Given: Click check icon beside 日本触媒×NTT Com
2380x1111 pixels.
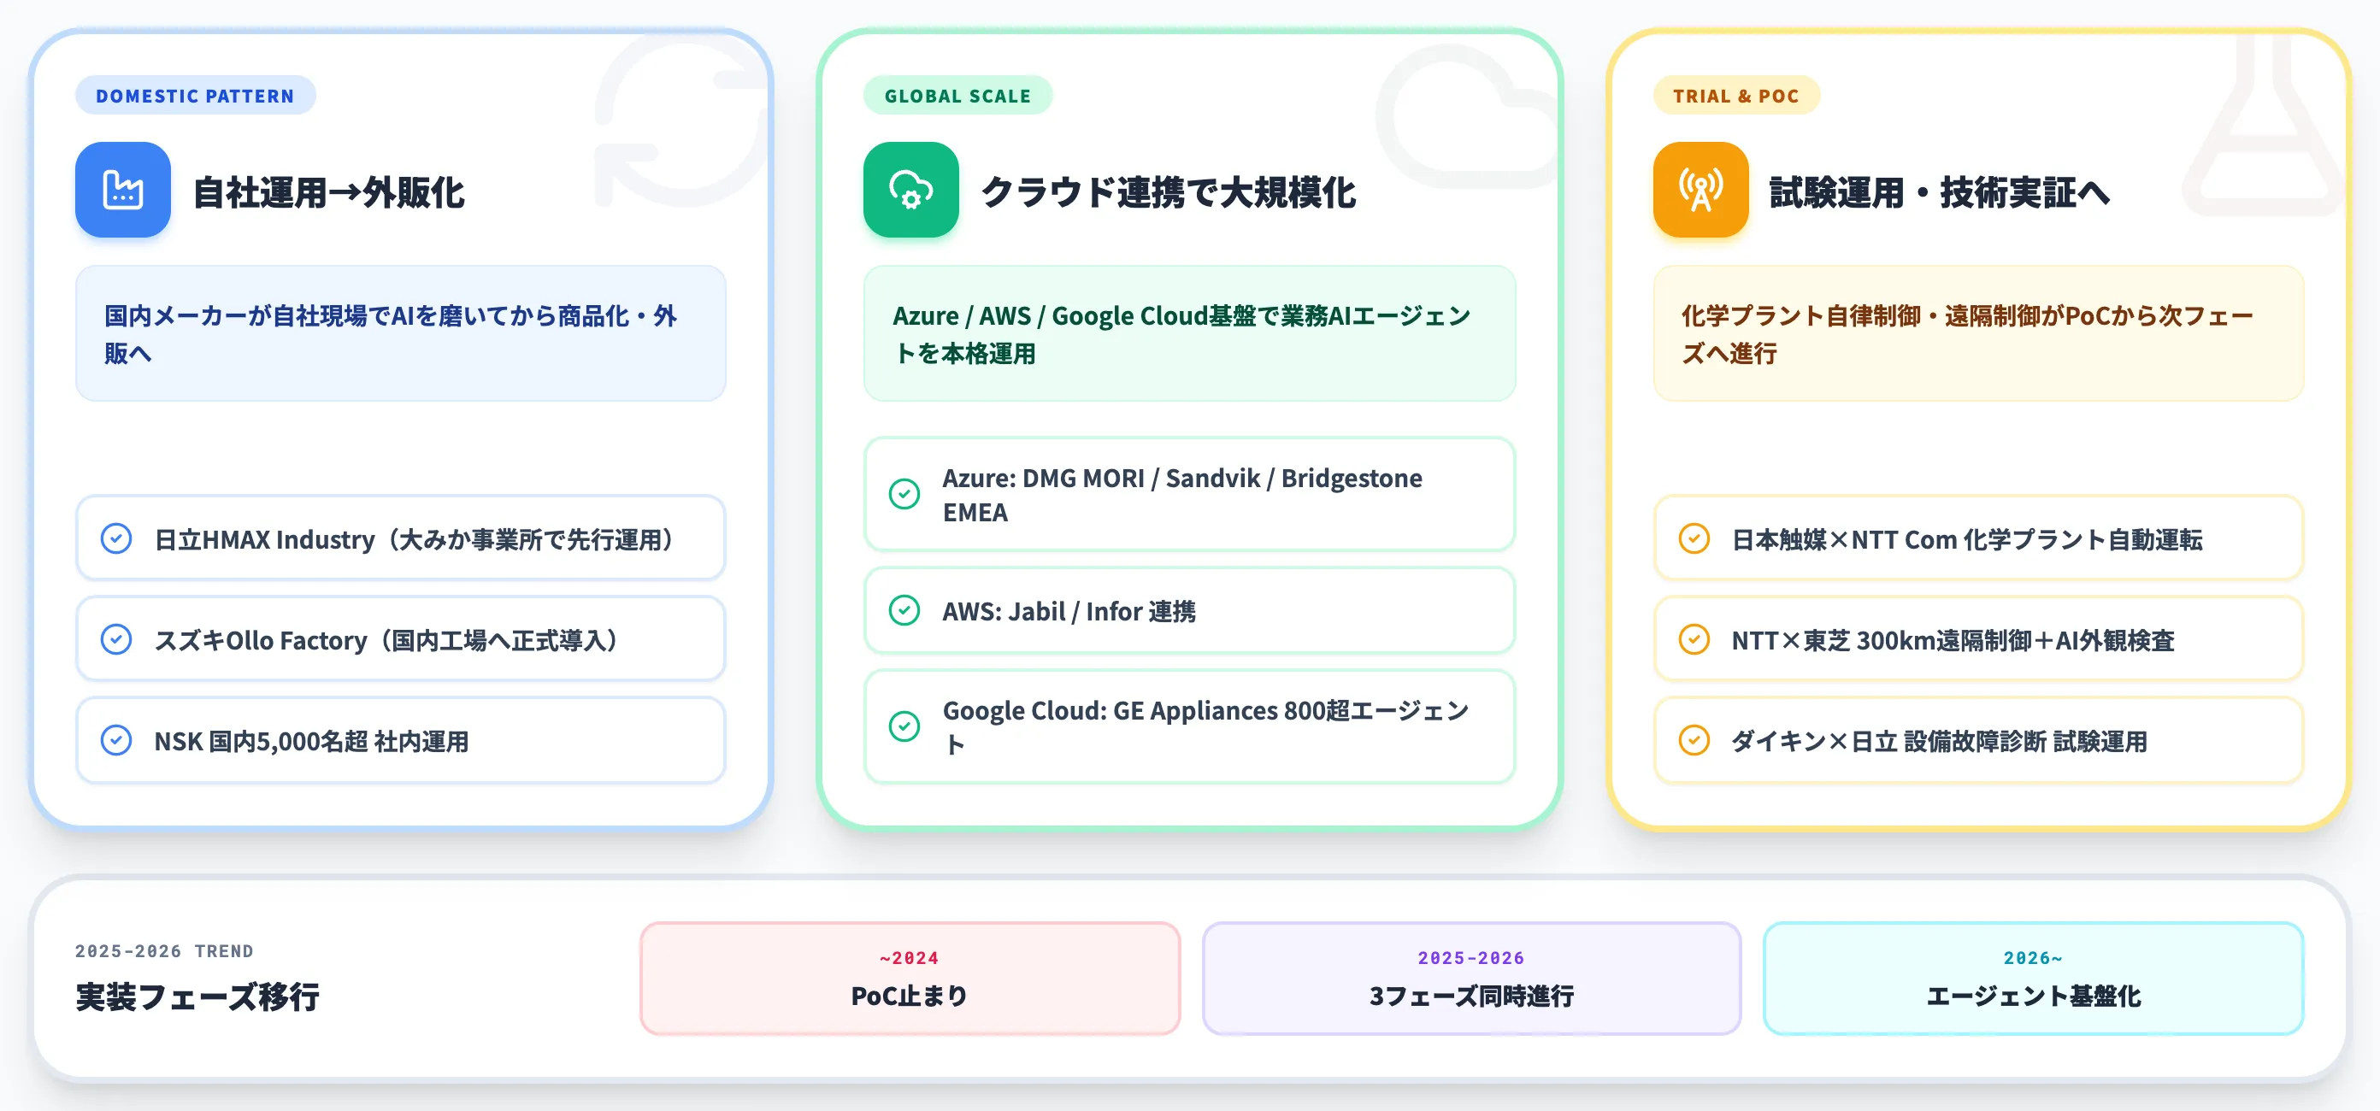Looking at the screenshot, I should pos(1694,538).
